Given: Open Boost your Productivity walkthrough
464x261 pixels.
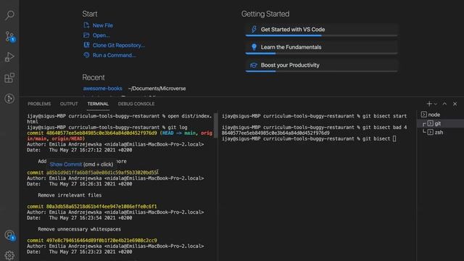Looking at the screenshot, I should [321, 65].
